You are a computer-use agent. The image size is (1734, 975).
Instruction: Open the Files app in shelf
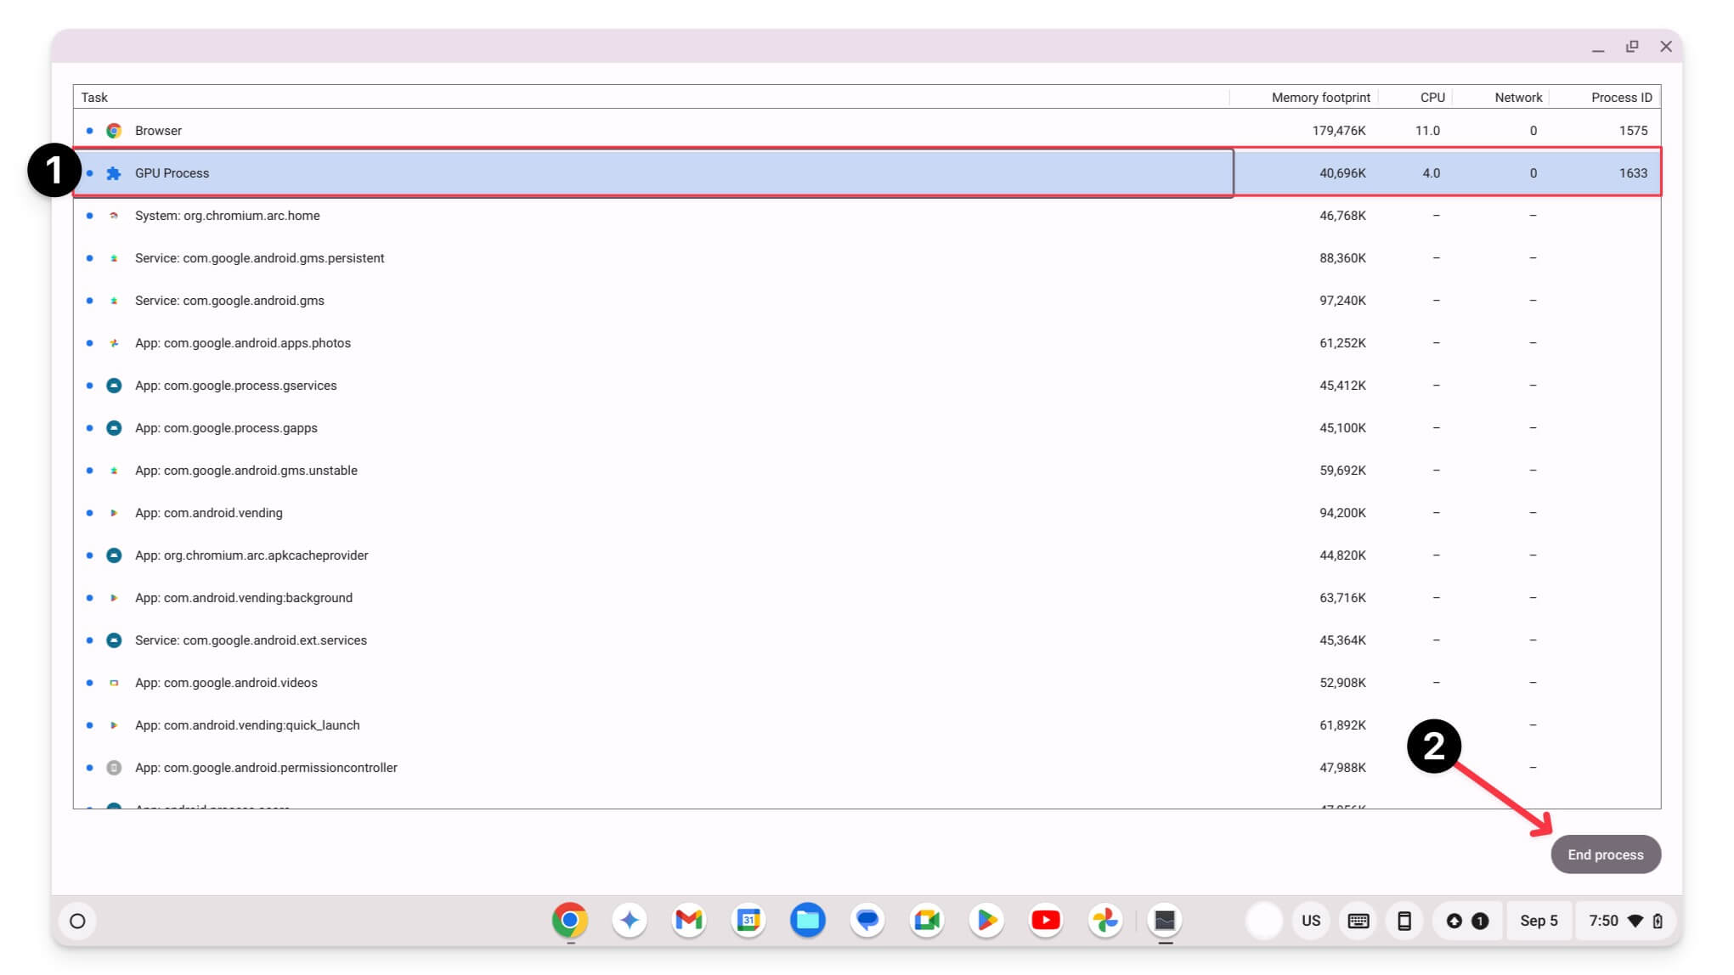[x=808, y=921]
